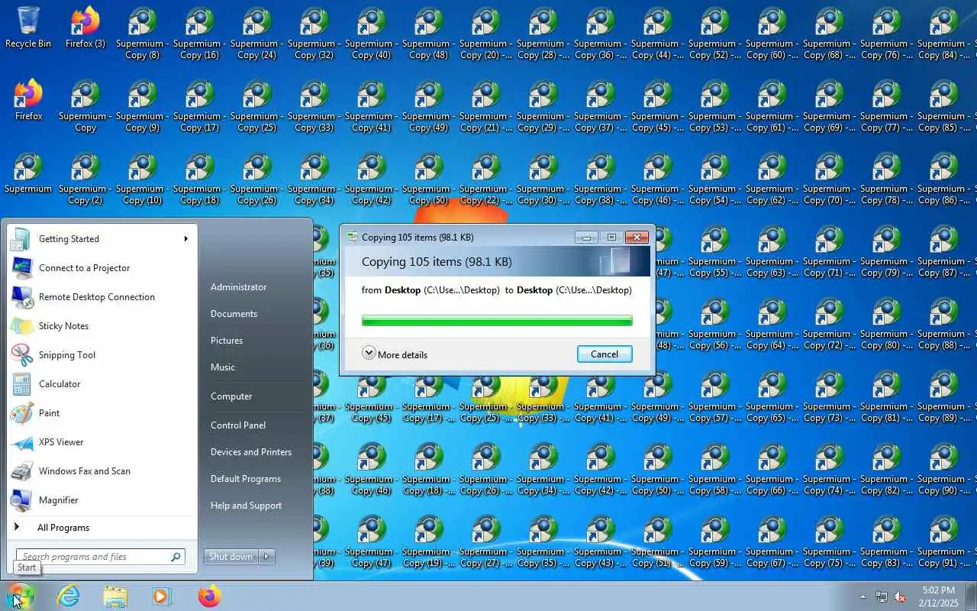This screenshot has height=611, width=977.
Task: Open Help and Support
Action: click(x=246, y=505)
